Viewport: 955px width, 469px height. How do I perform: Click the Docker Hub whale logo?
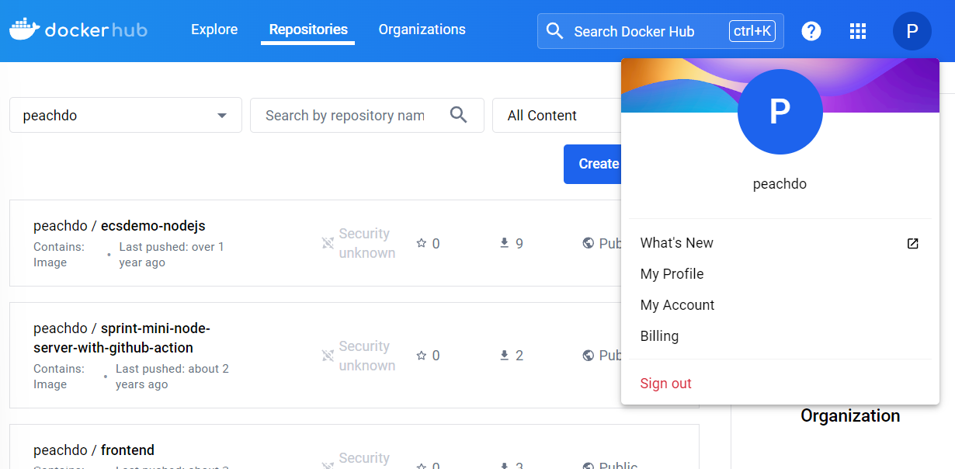24,30
